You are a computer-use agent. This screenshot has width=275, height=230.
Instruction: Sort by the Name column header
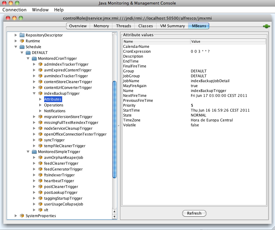156,41
